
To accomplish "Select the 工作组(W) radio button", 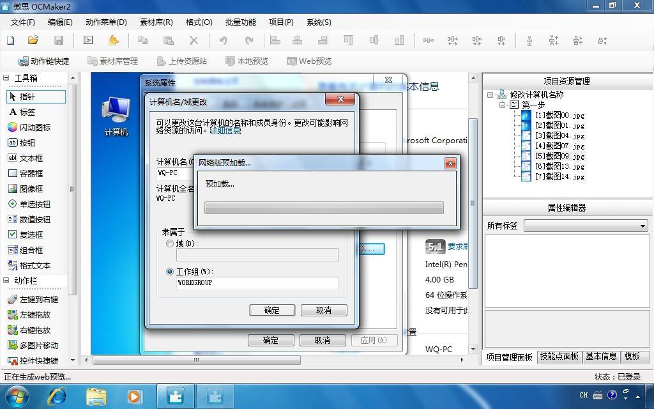I will tap(170, 272).
